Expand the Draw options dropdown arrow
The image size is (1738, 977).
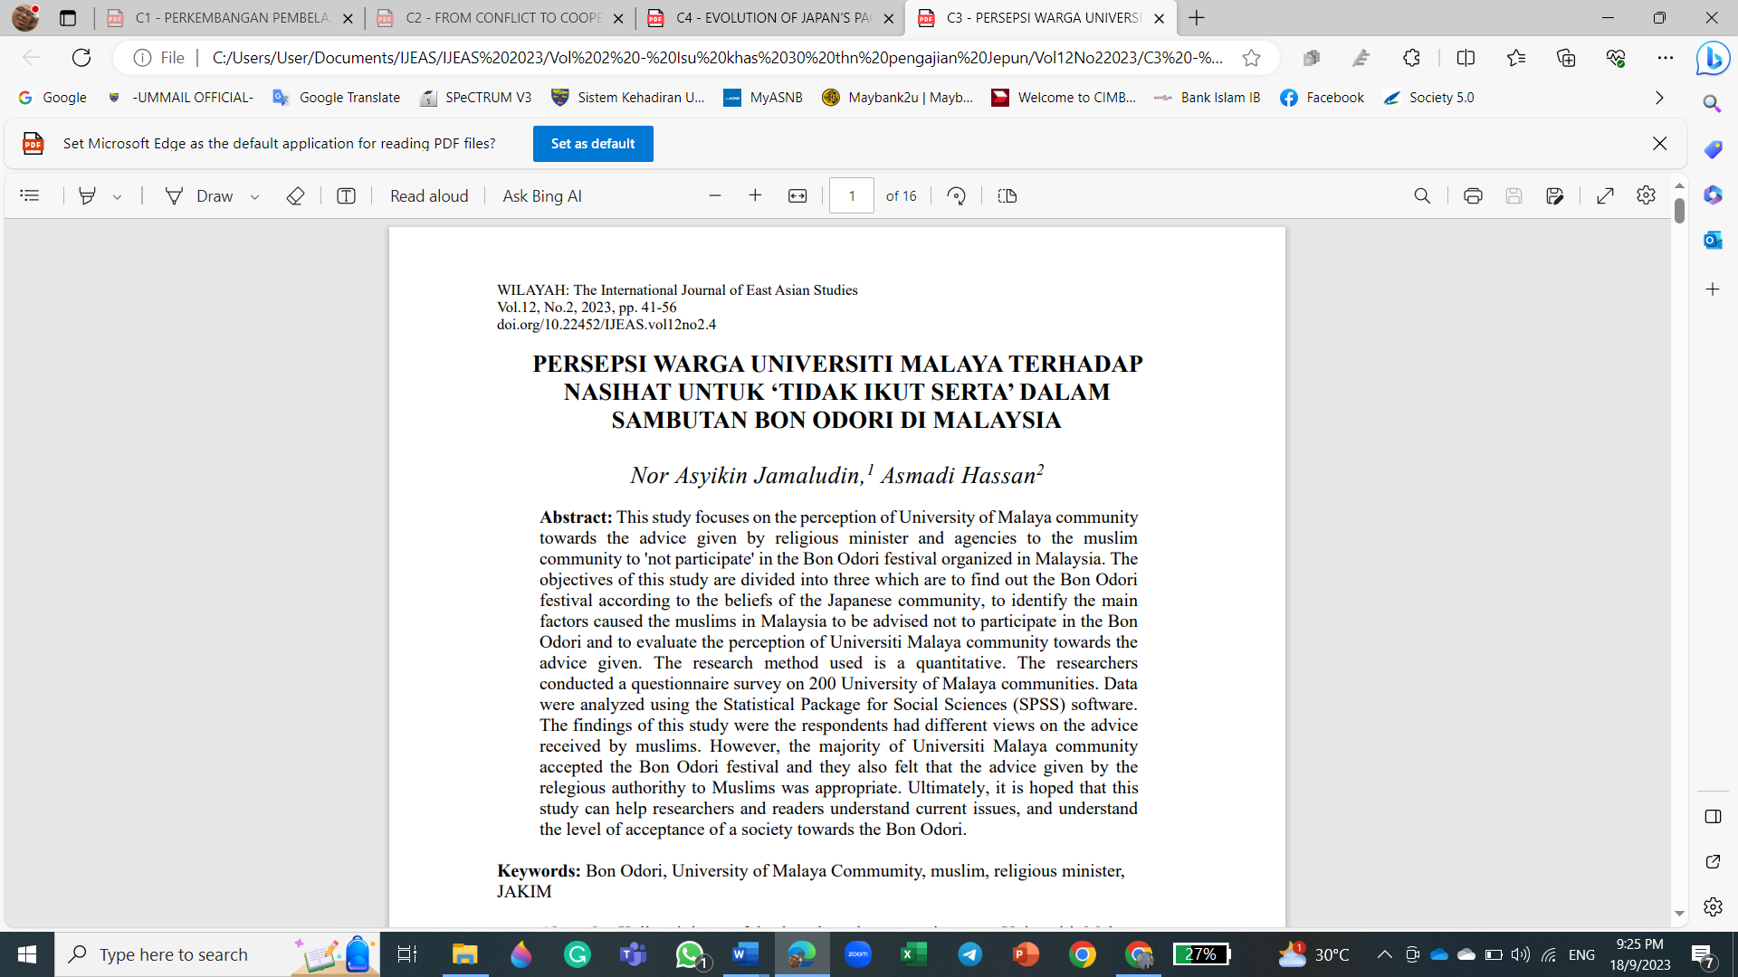(x=255, y=196)
